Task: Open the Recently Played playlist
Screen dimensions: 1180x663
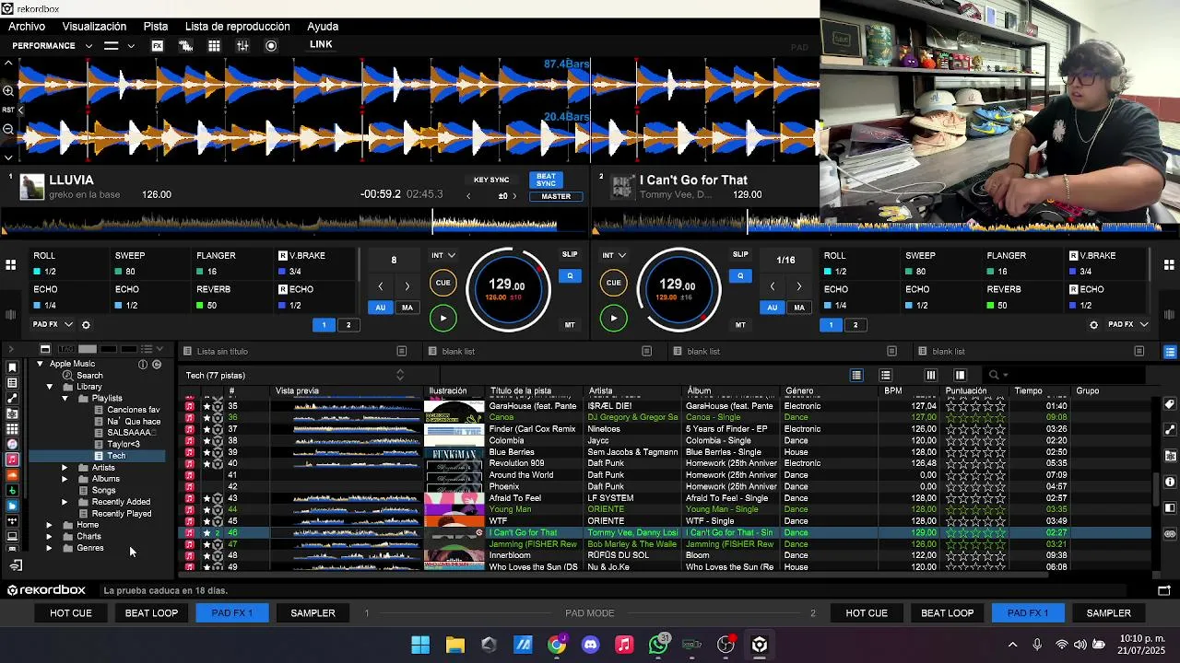Action: (121, 514)
